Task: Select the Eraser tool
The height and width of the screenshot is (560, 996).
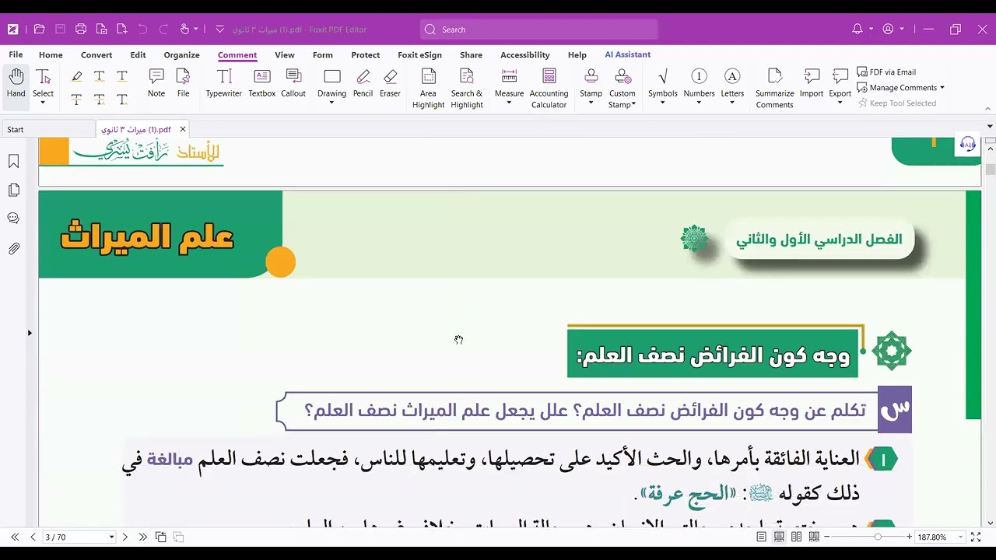Action: pos(390,83)
